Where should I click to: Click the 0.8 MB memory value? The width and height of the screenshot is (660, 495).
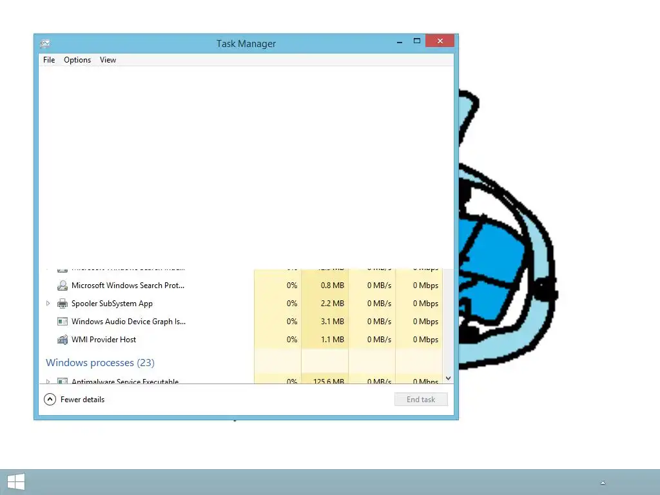[332, 286]
